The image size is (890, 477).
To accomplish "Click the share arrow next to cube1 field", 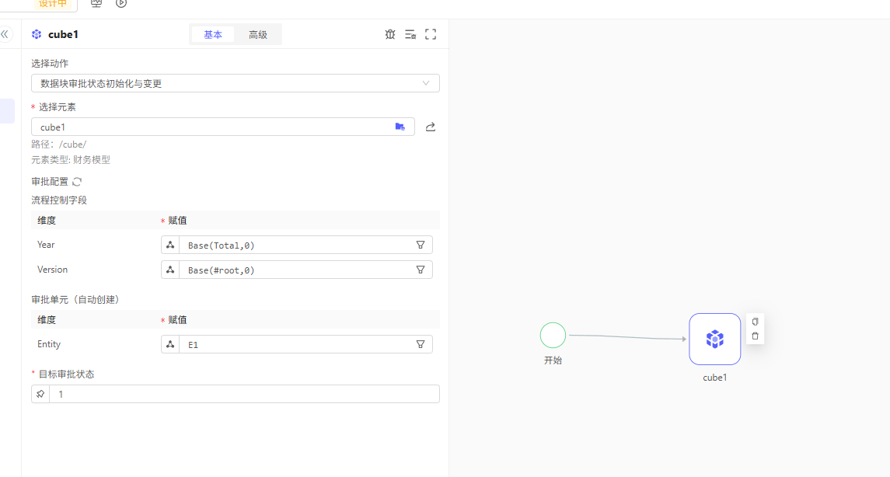I will [431, 127].
